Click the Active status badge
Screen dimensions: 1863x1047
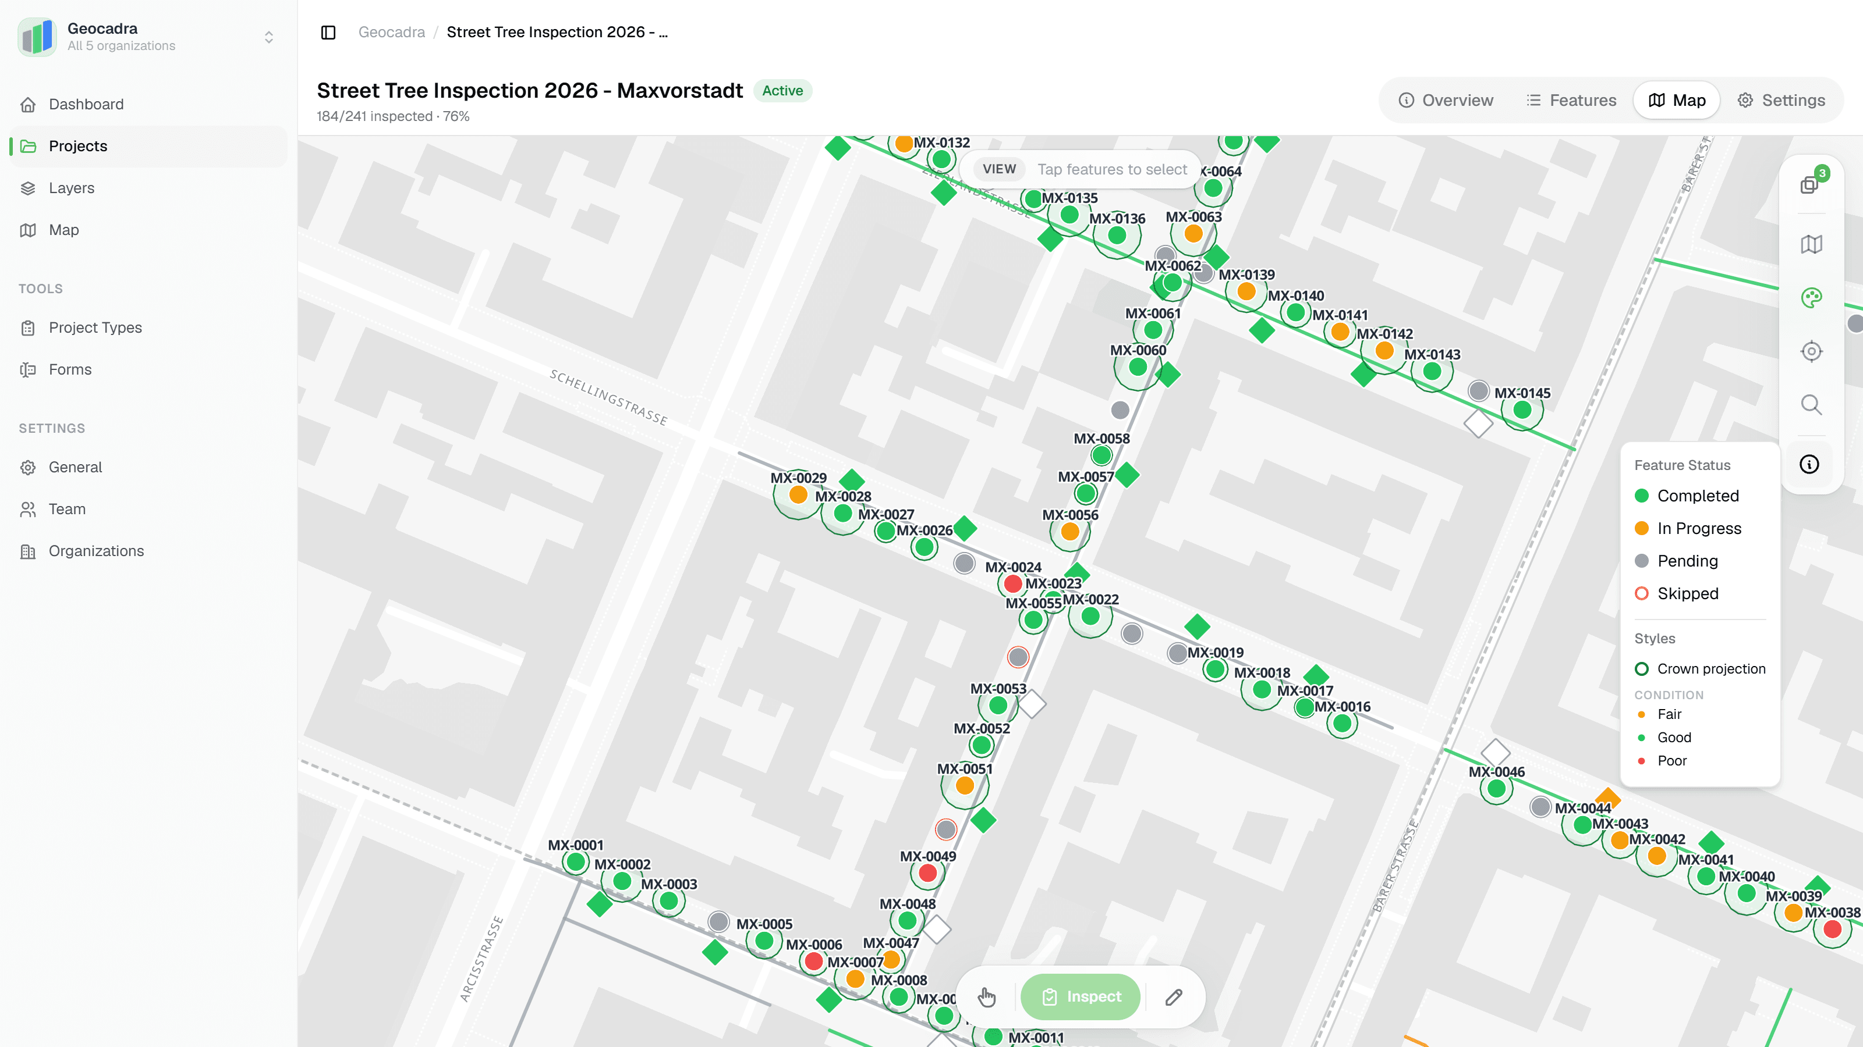coord(782,91)
